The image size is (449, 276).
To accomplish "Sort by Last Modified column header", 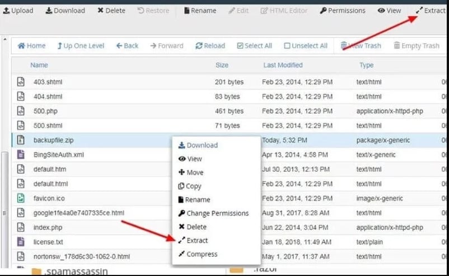I will (x=283, y=65).
